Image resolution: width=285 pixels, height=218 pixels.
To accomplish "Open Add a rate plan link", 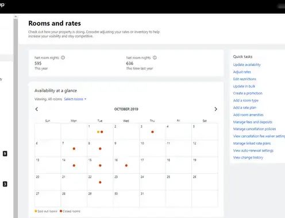I will pos(245,108).
